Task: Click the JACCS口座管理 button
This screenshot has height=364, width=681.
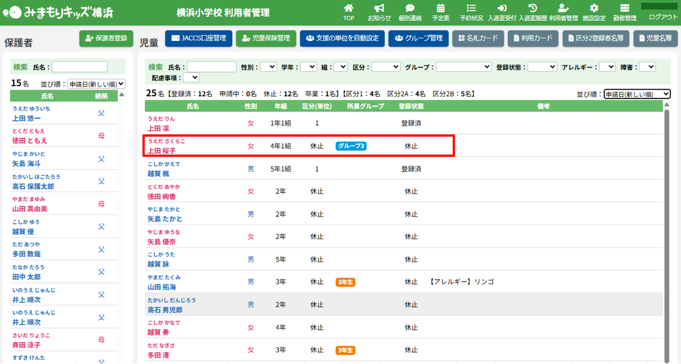Action: (x=199, y=38)
